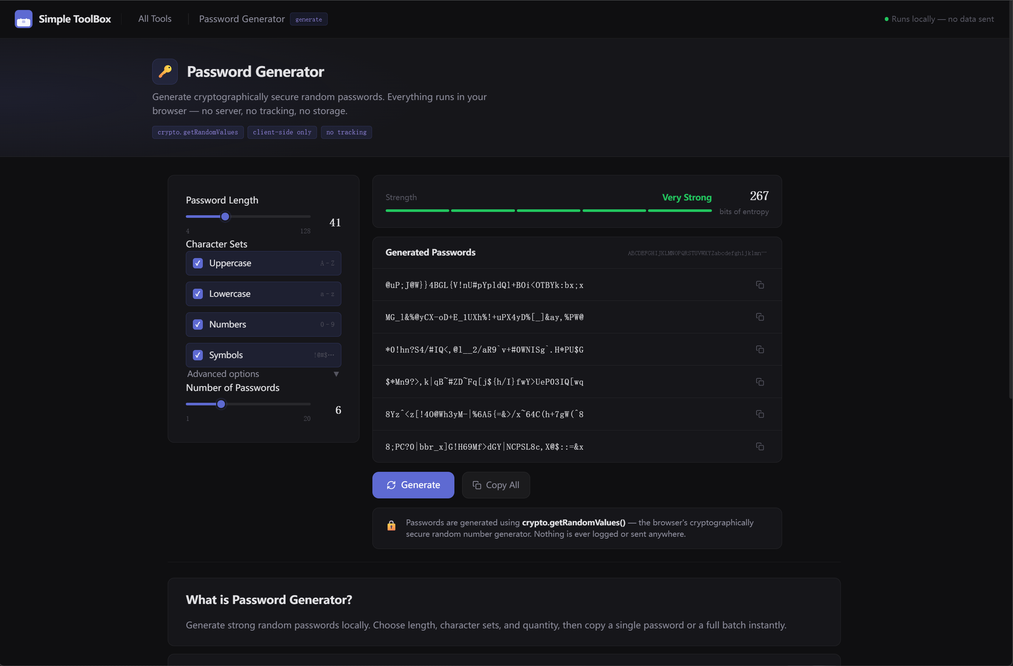This screenshot has width=1013, height=666.
Task: Uncheck the Uppercase character set
Action: click(198, 263)
